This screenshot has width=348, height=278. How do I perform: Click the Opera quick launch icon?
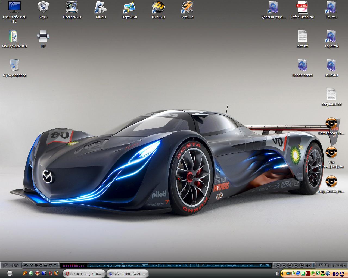[x=50, y=273]
